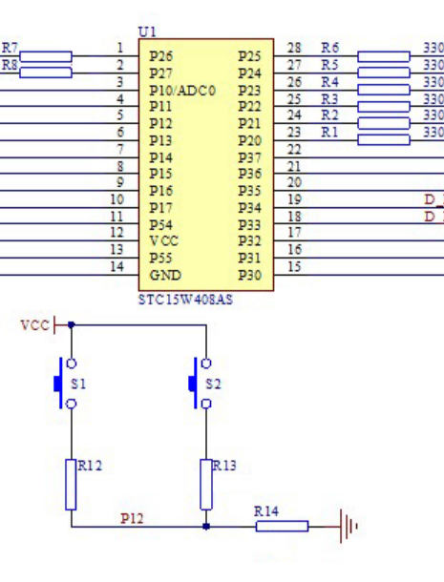Select the GND pin label inside U1

(165, 276)
